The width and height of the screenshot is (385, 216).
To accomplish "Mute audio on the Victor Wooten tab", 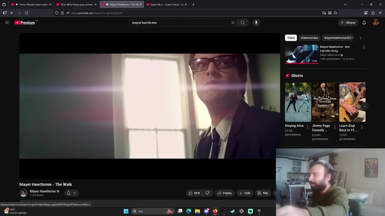I will [x=17, y=4].
